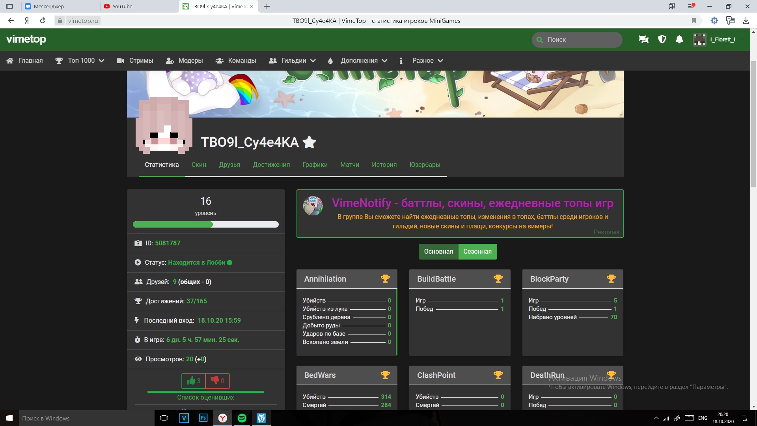Click the BuildBattle trophy icon
757x426 pixels.
[498, 278]
